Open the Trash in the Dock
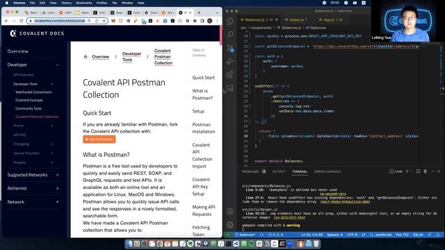 click(x=316, y=244)
